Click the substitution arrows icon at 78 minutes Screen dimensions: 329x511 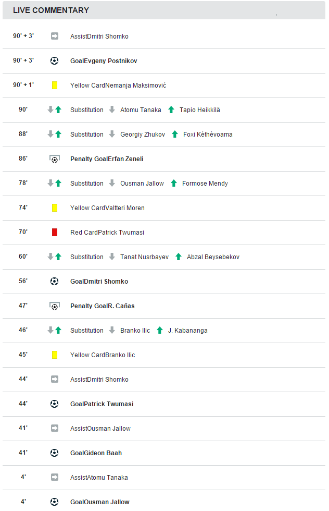[x=54, y=183]
